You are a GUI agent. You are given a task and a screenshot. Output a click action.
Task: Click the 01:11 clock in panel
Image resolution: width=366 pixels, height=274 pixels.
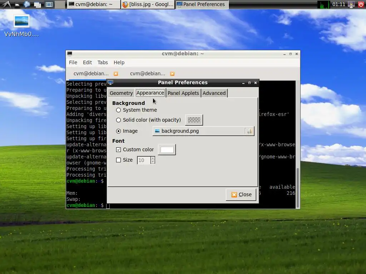pyautogui.click(x=339, y=4)
